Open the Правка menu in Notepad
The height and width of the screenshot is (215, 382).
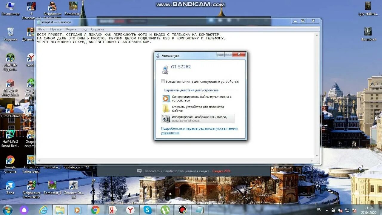pyautogui.click(x=56, y=29)
